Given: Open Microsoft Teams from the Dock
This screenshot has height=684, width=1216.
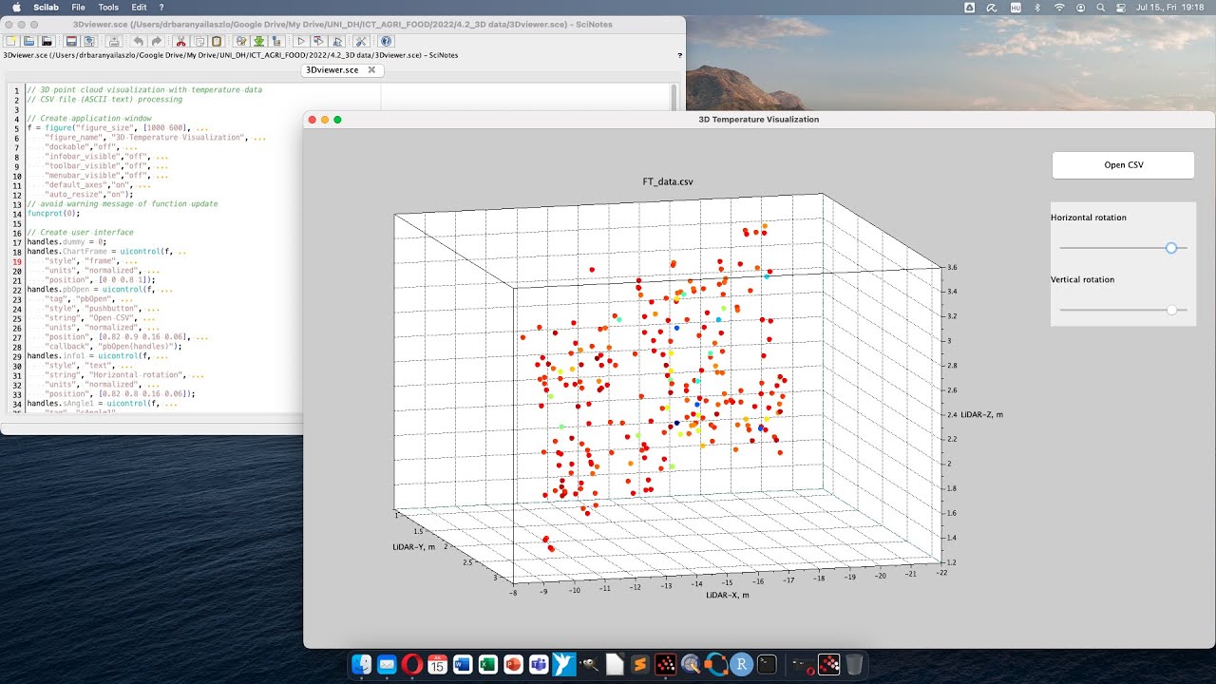Looking at the screenshot, I should [540, 664].
